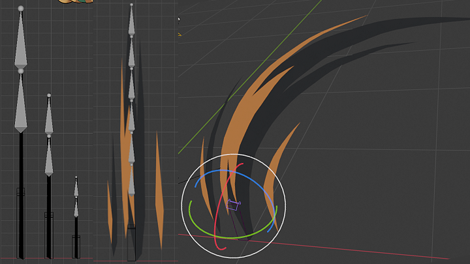Select upper bone of the medium-height armature
470x264 pixels.
coord(49,115)
